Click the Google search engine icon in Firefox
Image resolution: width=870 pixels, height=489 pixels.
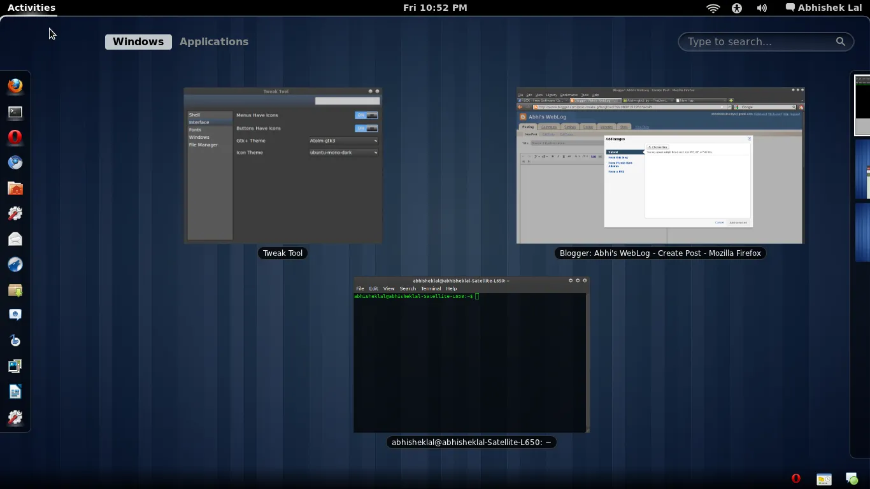click(736, 107)
